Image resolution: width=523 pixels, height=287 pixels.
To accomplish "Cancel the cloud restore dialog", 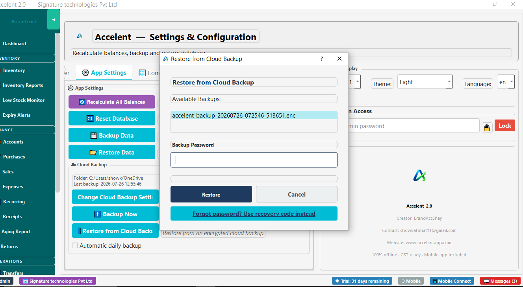I will [x=297, y=194].
